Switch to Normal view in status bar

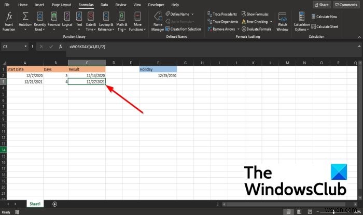tap(288, 212)
